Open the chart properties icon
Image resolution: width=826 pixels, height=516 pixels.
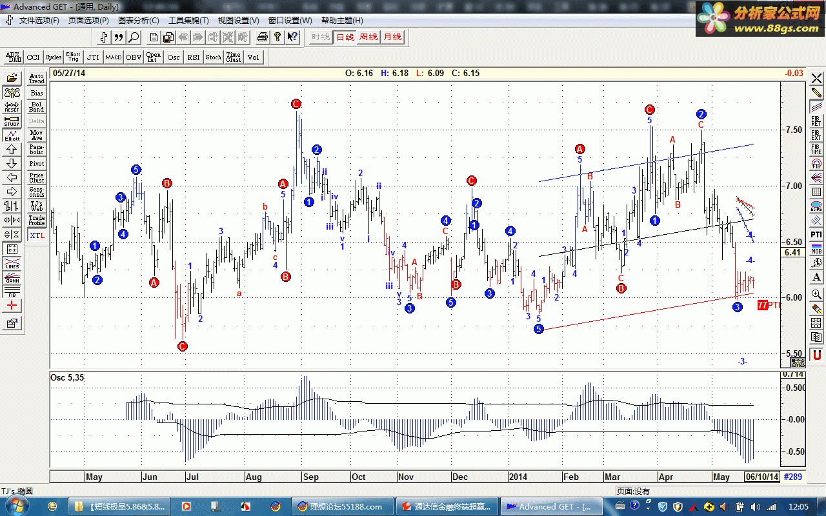pyautogui.click(x=12, y=322)
